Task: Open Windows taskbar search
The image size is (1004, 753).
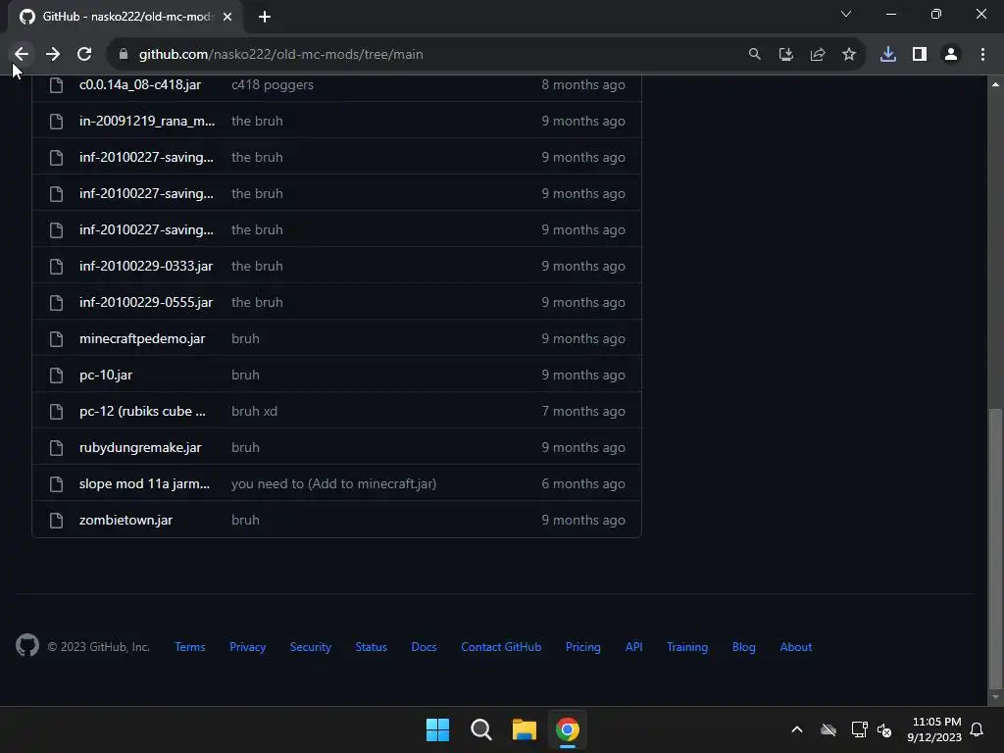Action: pyautogui.click(x=480, y=729)
